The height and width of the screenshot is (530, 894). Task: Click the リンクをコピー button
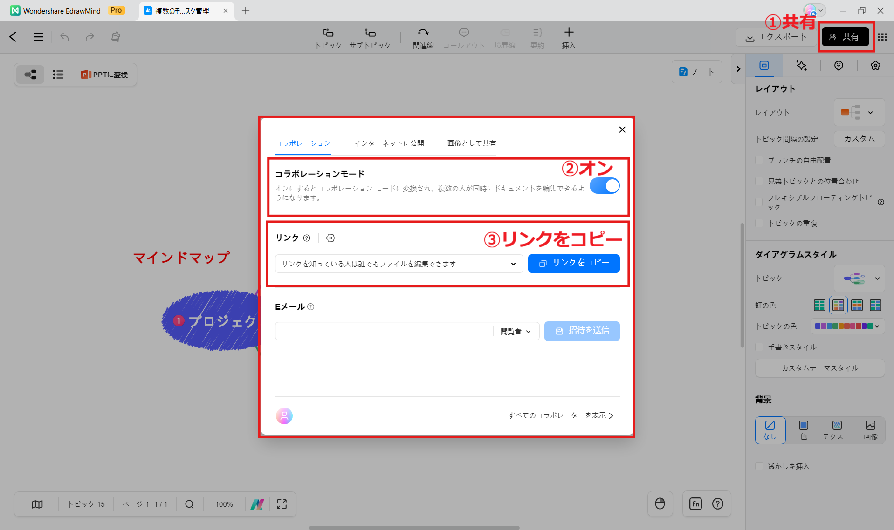click(x=574, y=264)
